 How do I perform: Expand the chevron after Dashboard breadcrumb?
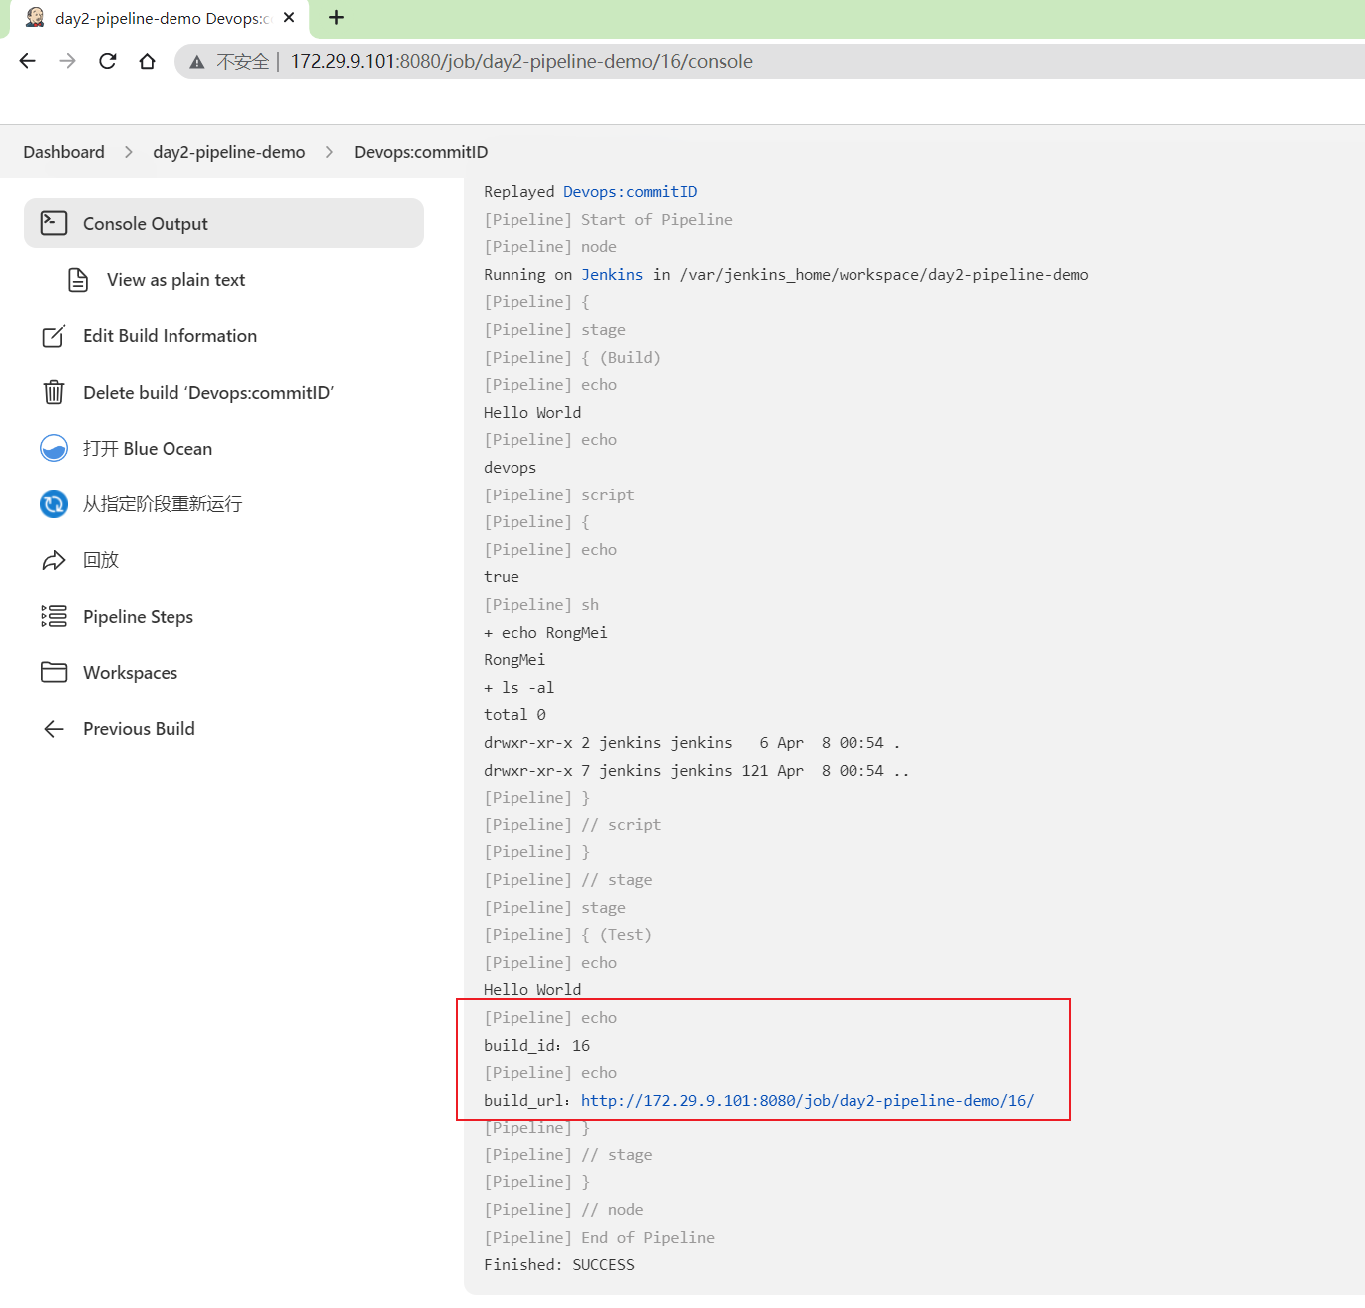click(x=129, y=152)
